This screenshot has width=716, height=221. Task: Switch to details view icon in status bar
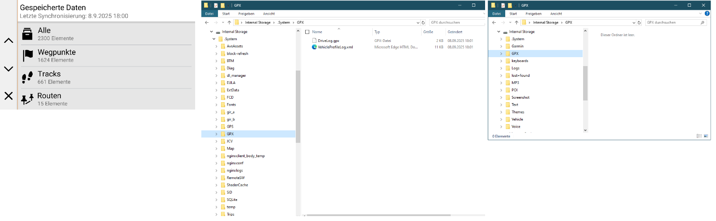(699, 136)
